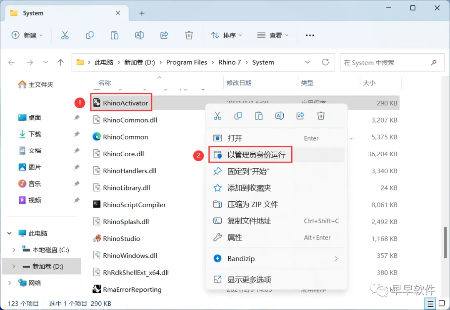
Task: Select the RmaErrorReporting file icon
Action: [97, 289]
